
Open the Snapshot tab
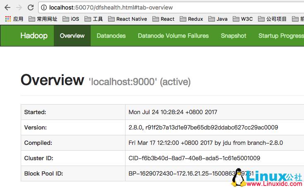(x=234, y=36)
